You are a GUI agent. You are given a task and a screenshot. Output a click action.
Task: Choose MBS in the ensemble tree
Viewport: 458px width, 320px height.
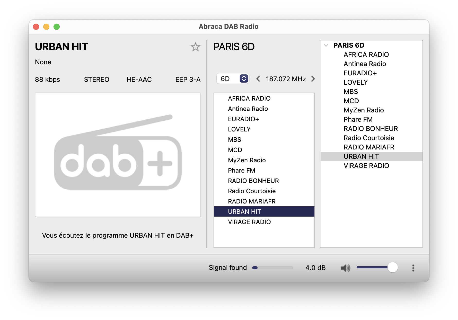coord(371,92)
